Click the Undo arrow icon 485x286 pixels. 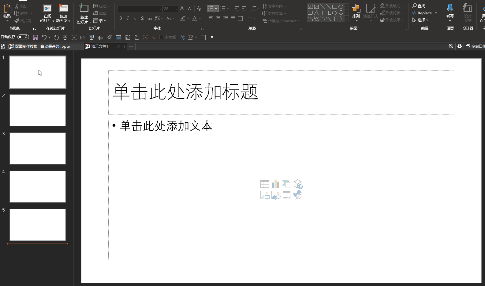(44, 37)
